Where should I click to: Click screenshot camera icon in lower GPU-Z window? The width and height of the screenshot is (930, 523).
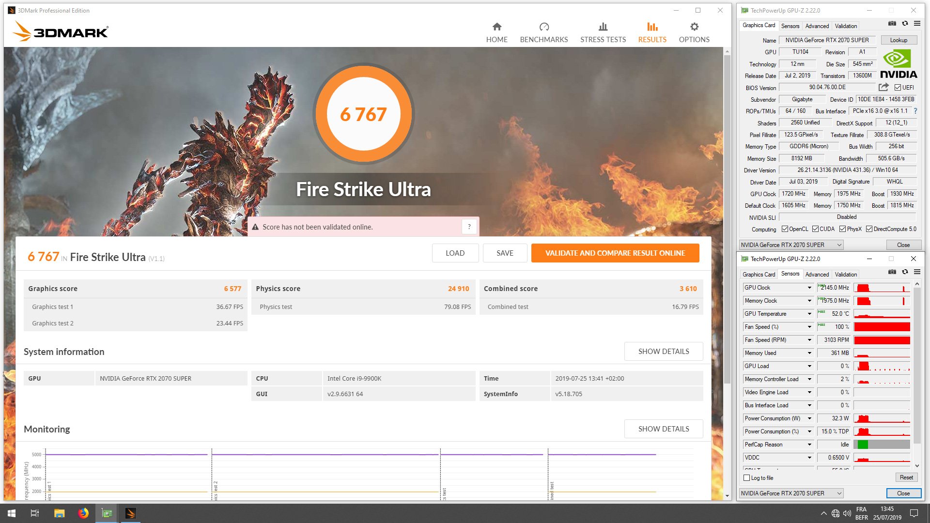pyautogui.click(x=892, y=272)
